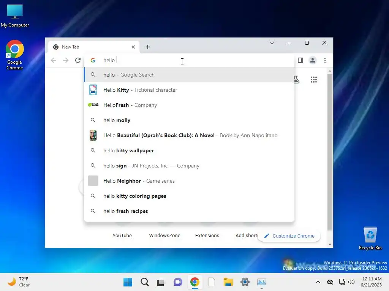Open My Computer desktop icon

(15, 16)
